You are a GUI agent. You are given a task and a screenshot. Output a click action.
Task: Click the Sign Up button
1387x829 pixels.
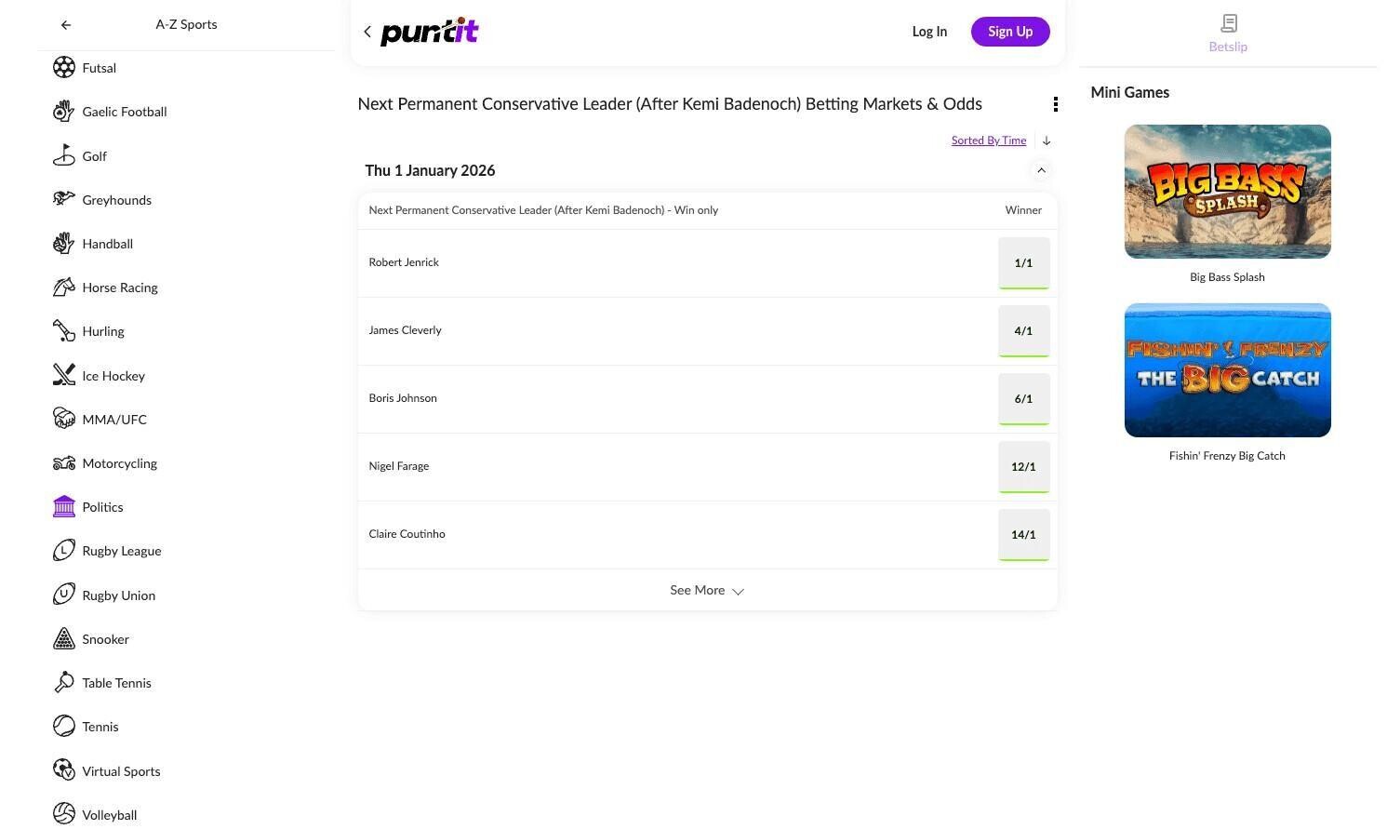click(x=1010, y=32)
